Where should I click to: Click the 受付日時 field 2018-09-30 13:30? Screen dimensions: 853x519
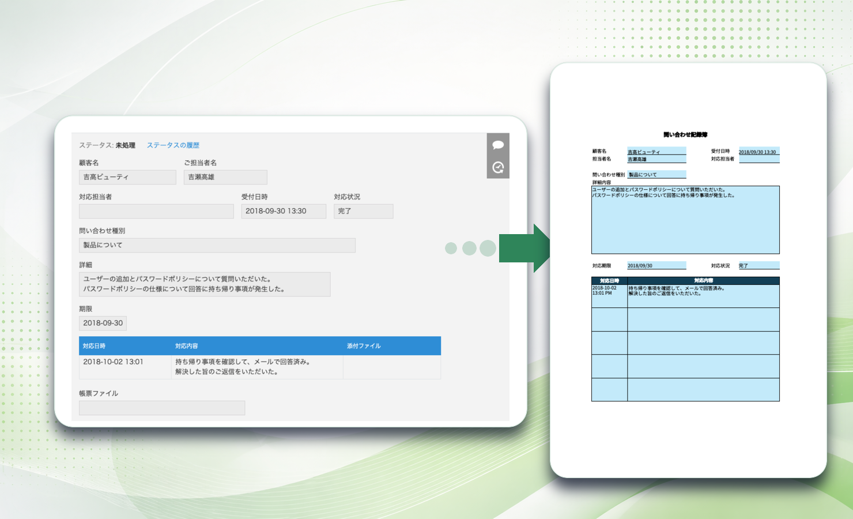[x=284, y=211]
